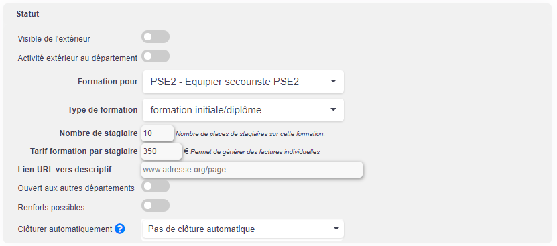This screenshot has height=246, width=557.
Task: Open the Formation pour PSE2 dropdown
Action: pos(243,82)
